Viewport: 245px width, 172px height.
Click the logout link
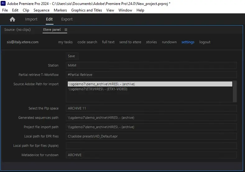click(x=205, y=42)
